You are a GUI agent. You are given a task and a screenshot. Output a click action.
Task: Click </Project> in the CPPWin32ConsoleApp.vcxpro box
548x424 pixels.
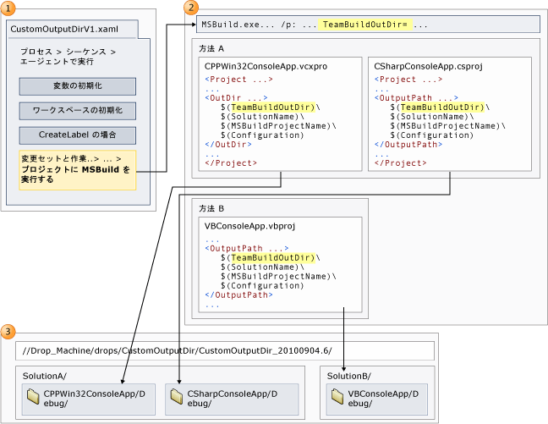[231, 163]
